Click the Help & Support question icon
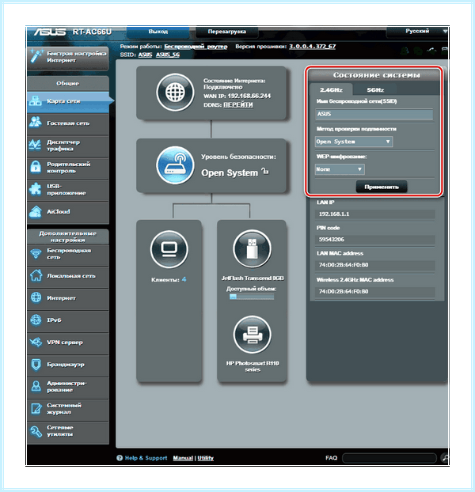 point(120,458)
